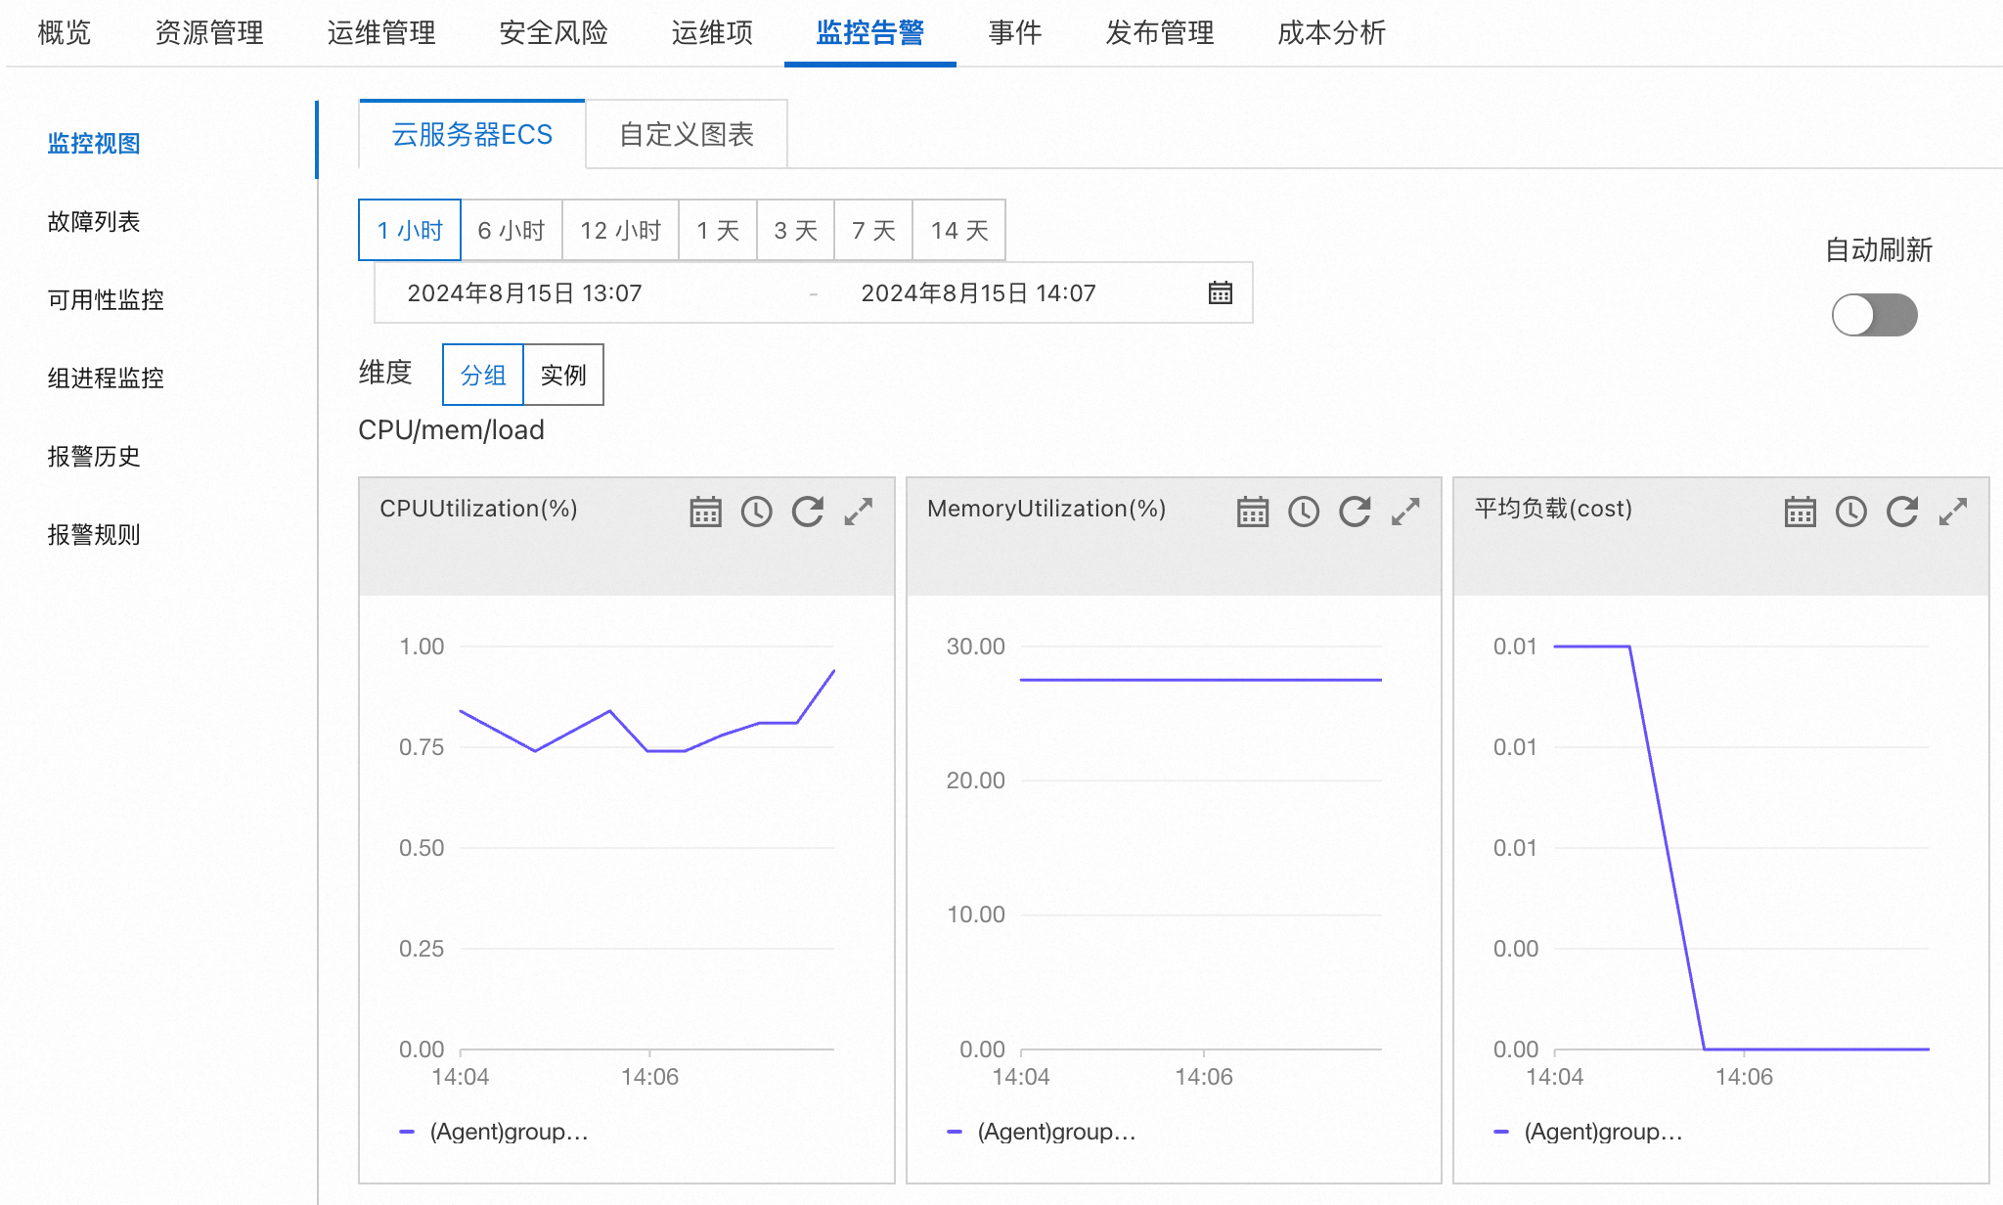Click clock icon on CPUUtilization chart
This screenshot has width=2003, height=1205.
pos(757,512)
